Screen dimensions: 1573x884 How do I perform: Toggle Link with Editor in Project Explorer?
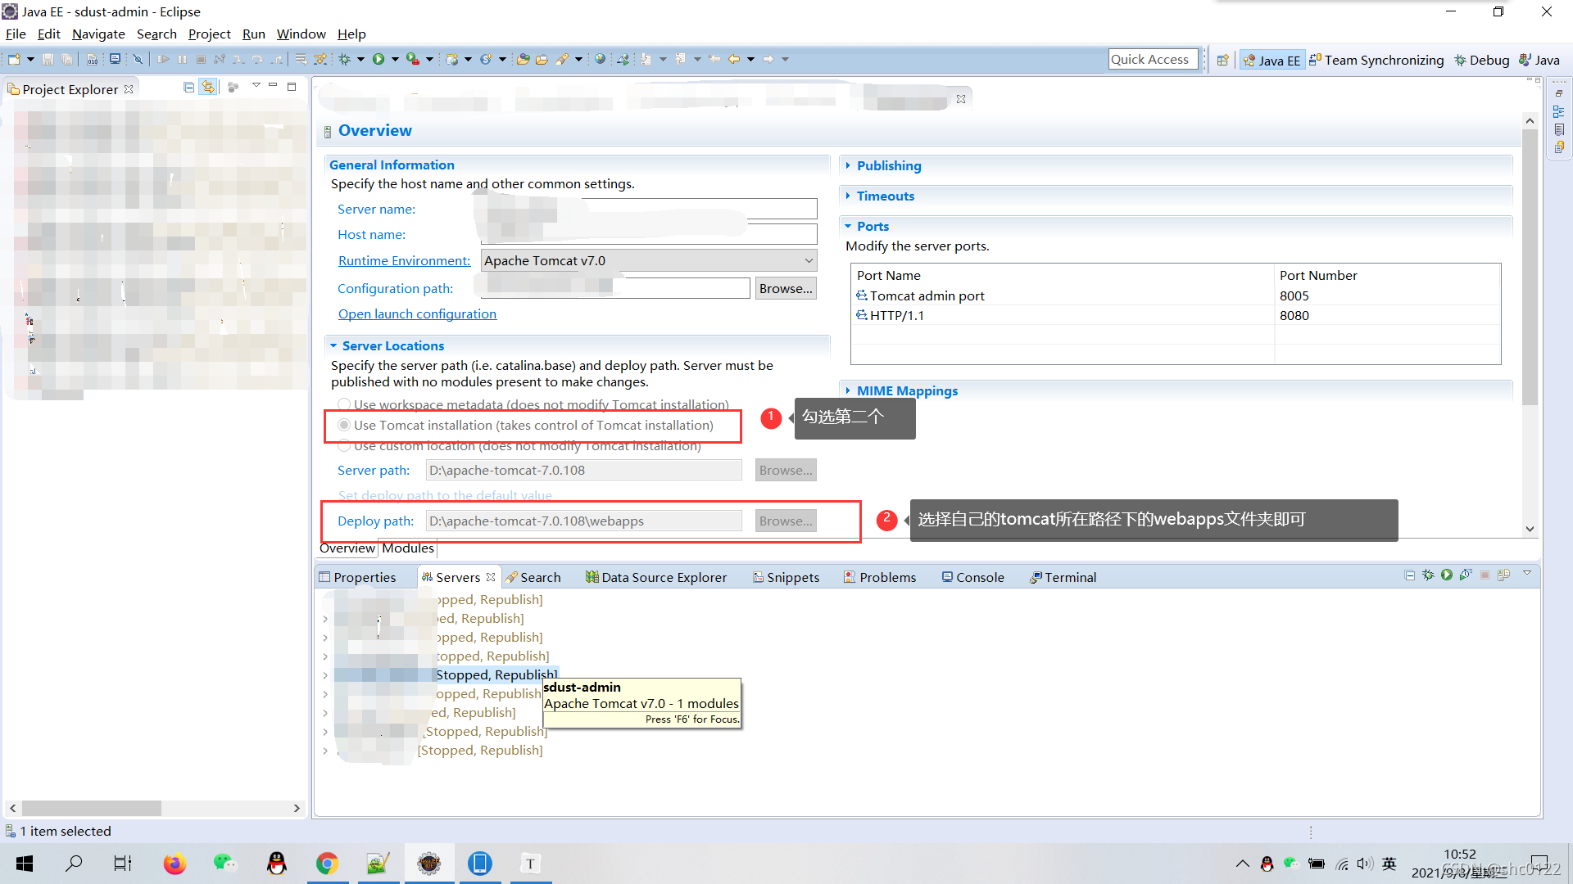tap(208, 87)
